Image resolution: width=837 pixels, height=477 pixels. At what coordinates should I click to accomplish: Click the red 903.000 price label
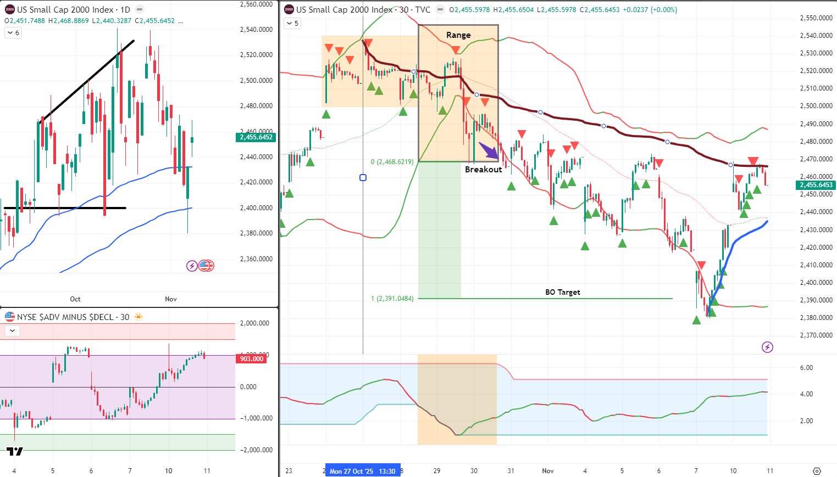251,358
